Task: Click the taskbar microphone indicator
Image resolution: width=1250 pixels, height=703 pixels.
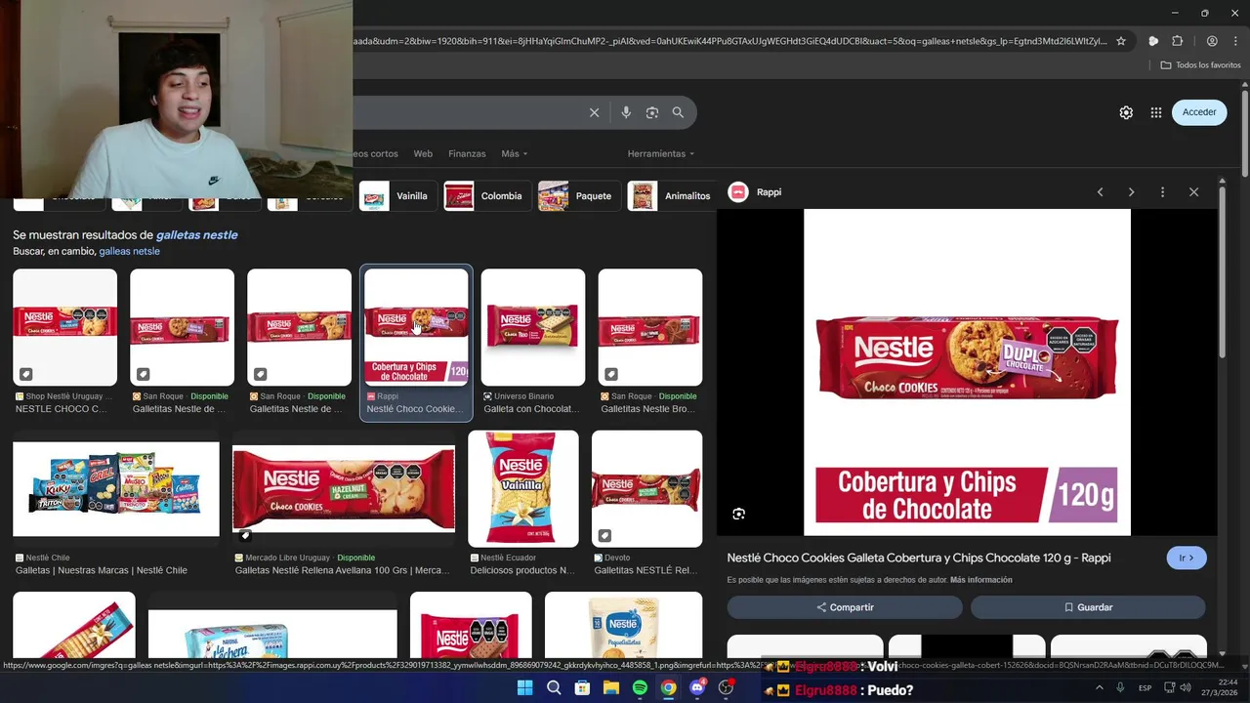Action: pos(1120,688)
